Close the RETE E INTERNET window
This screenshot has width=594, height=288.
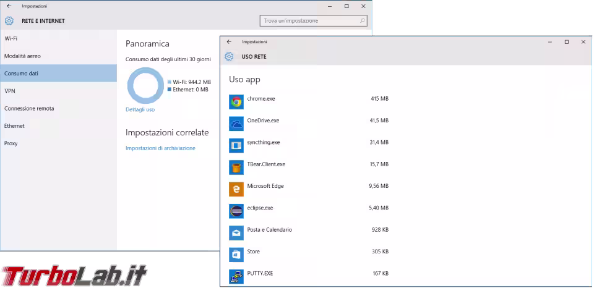click(363, 6)
